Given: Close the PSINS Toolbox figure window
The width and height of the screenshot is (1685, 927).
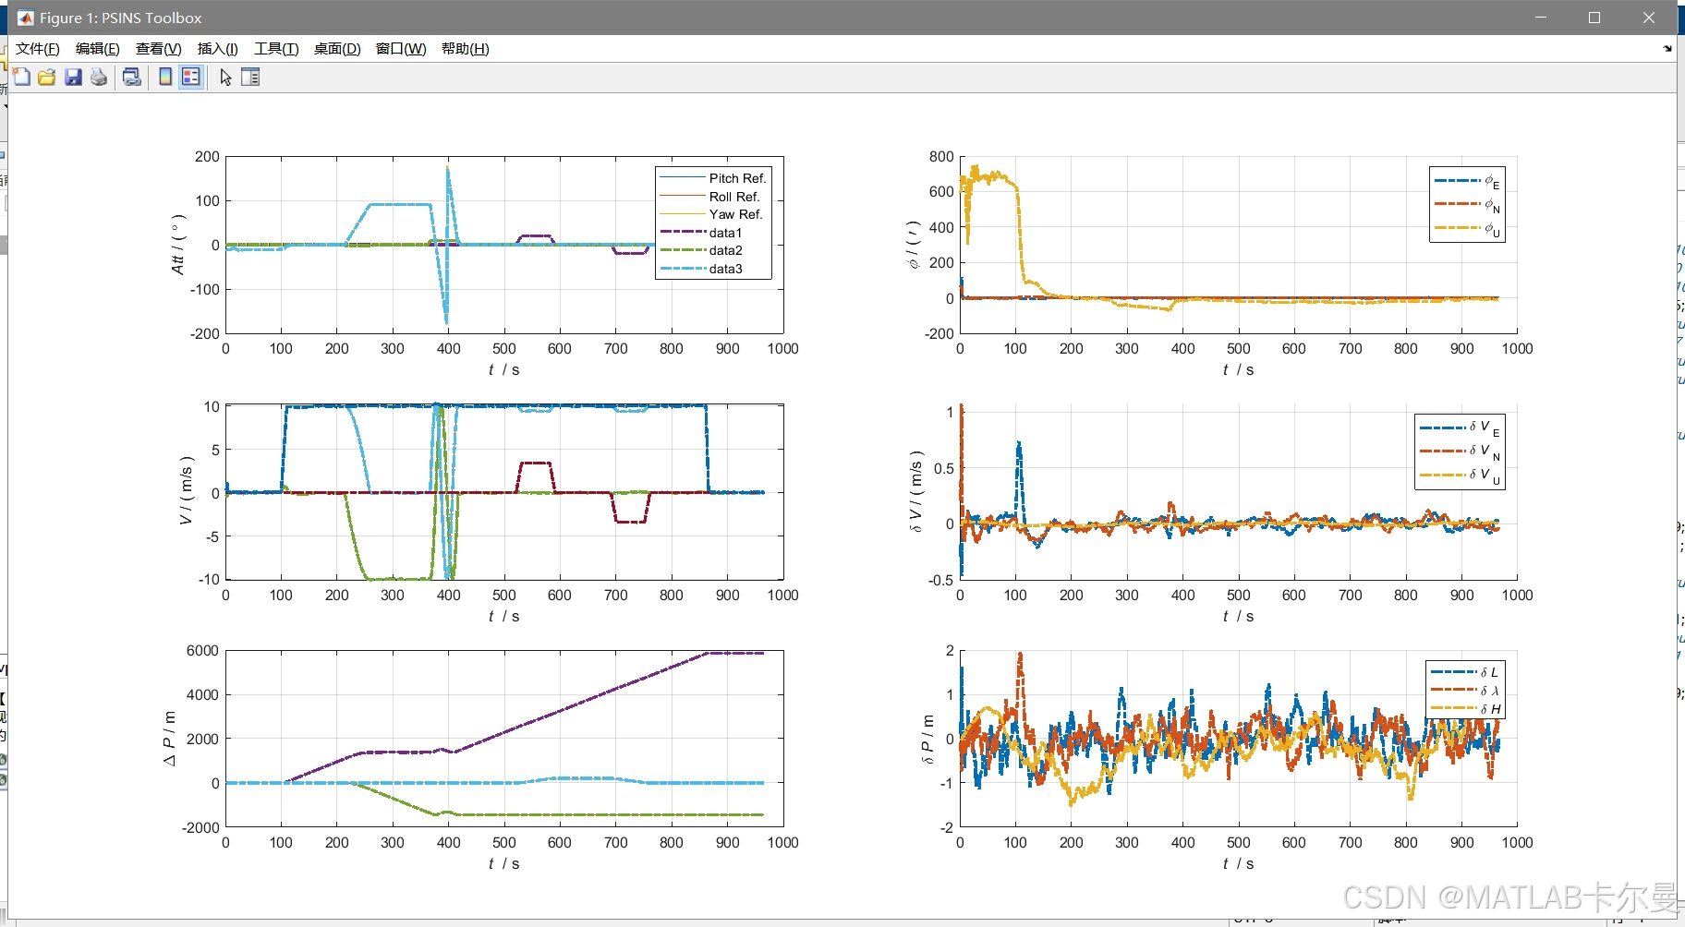Looking at the screenshot, I should 1649,18.
